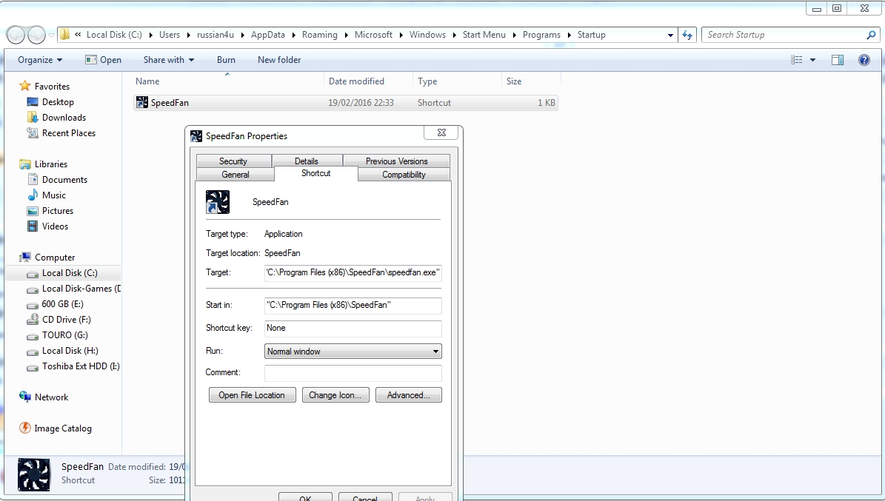Switch to the General tab
The image size is (885, 501).
point(236,175)
